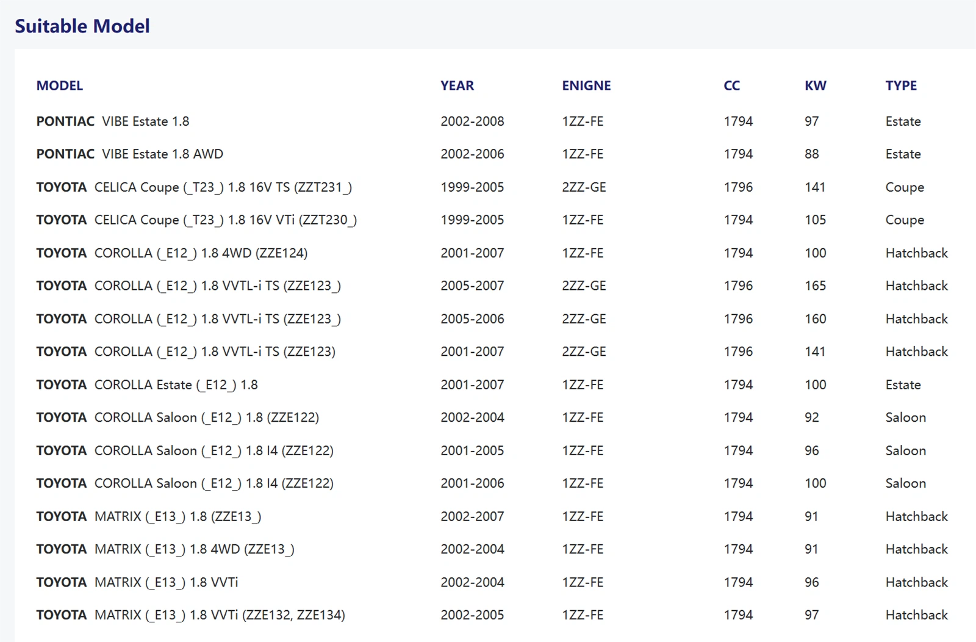Click Coupe type in the CELICA TS row

coord(905,187)
